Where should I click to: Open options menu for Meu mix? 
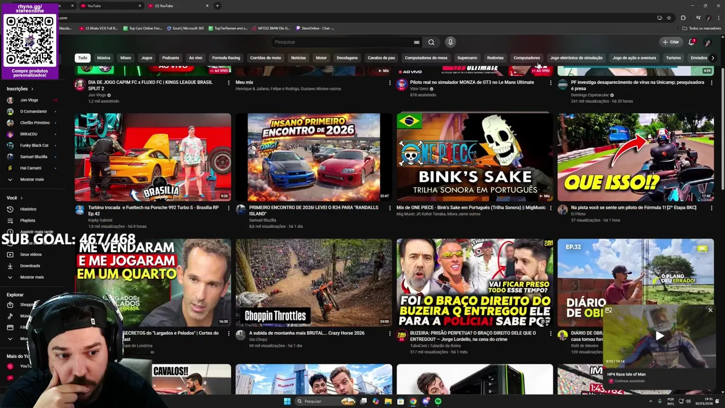[390, 83]
